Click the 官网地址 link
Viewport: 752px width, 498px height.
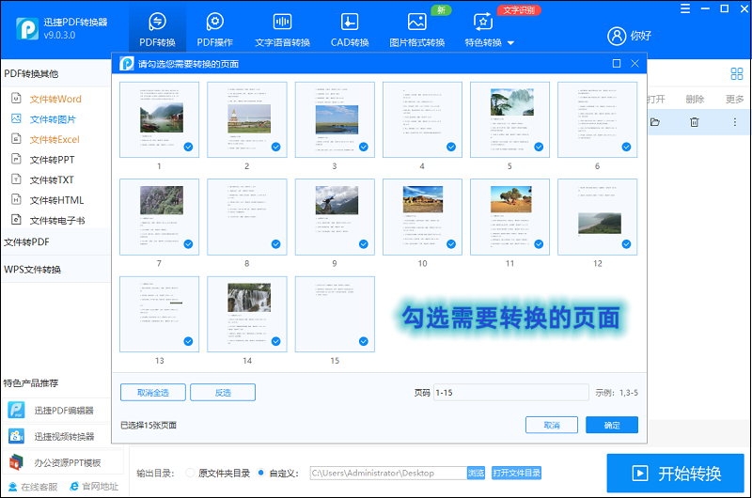(x=95, y=487)
